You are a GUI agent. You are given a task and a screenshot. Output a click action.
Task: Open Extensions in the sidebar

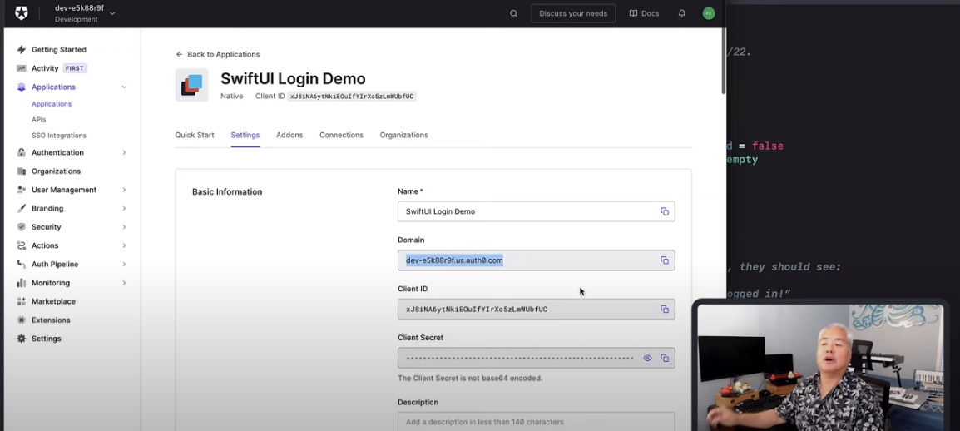[x=51, y=320]
